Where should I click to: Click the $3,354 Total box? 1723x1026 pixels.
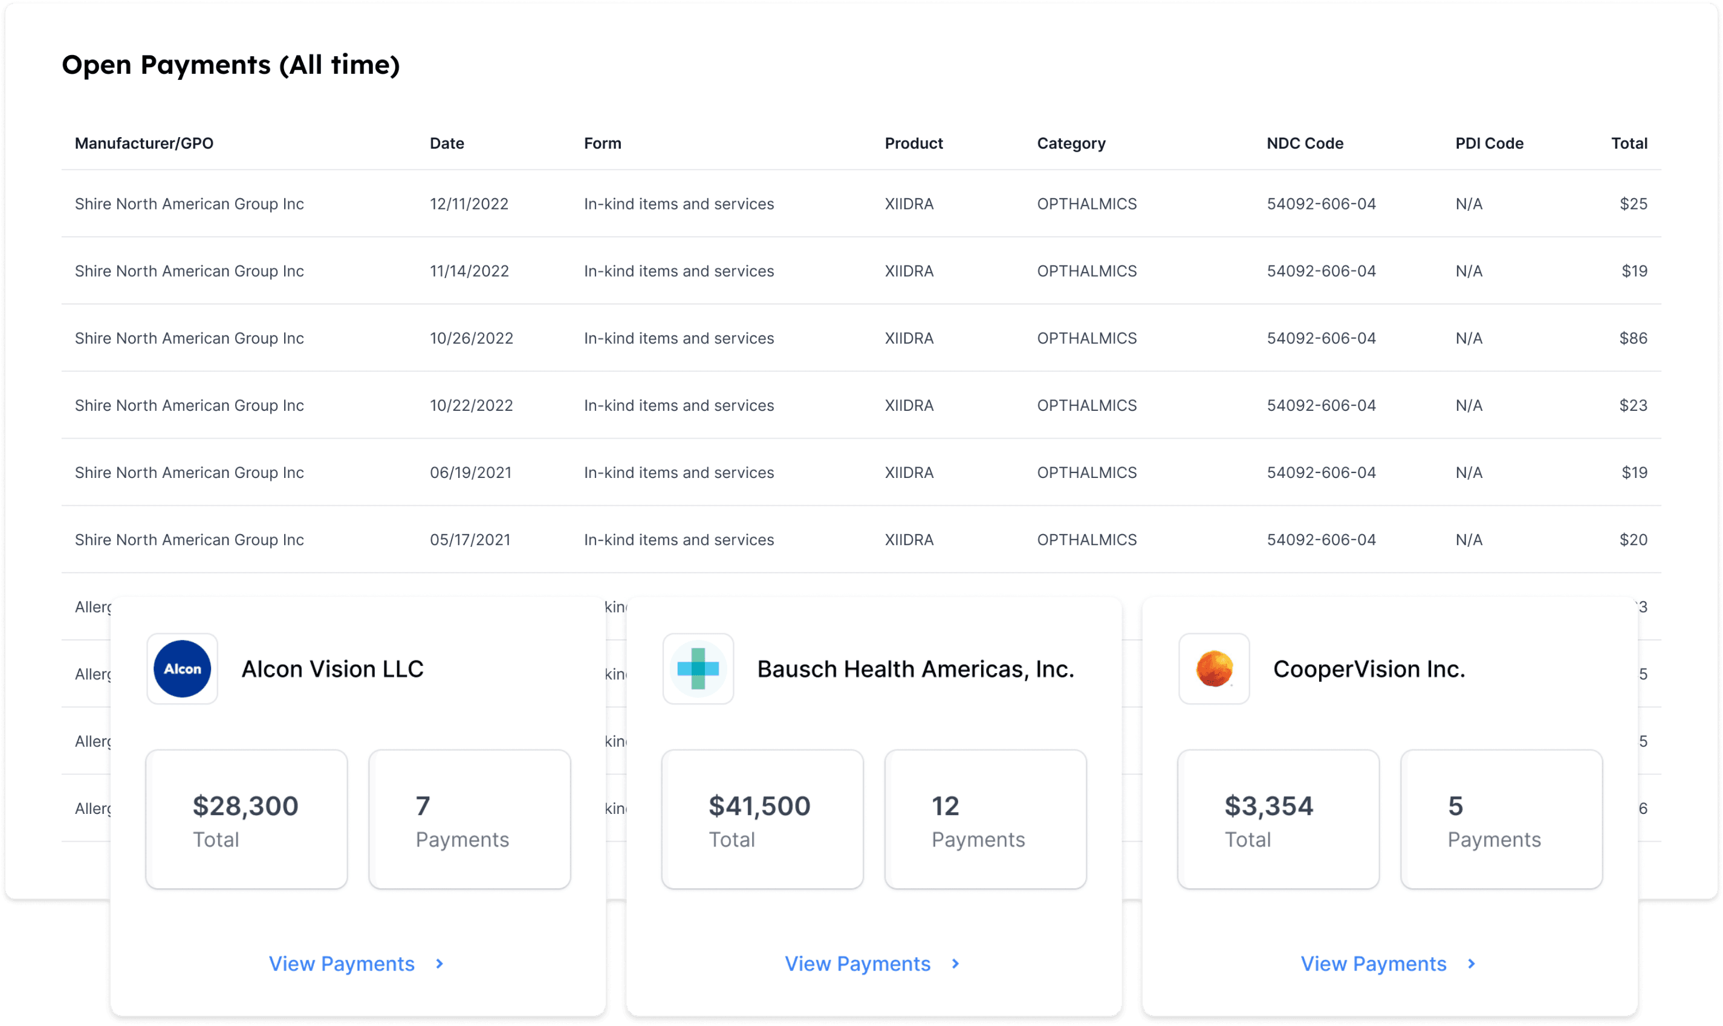(x=1278, y=819)
